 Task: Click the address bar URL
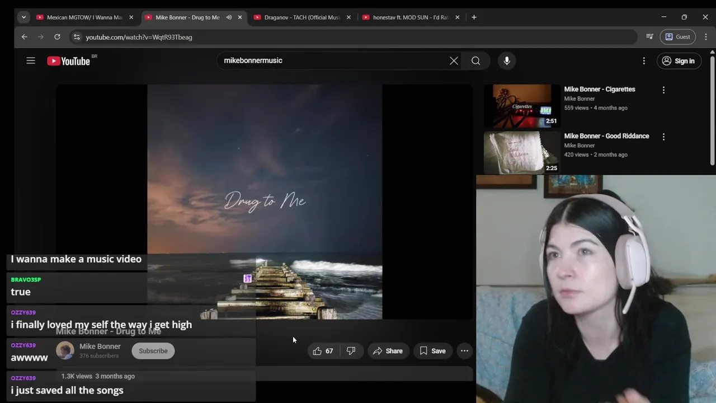[139, 37]
